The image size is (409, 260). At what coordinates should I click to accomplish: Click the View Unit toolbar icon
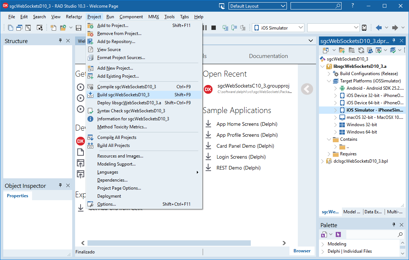(x=11, y=28)
